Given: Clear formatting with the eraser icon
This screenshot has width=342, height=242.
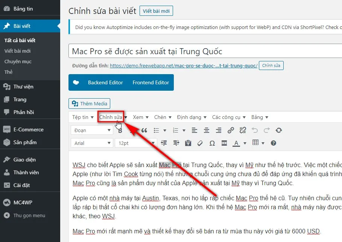Looking at the screenshot, I should pos(200,143).
